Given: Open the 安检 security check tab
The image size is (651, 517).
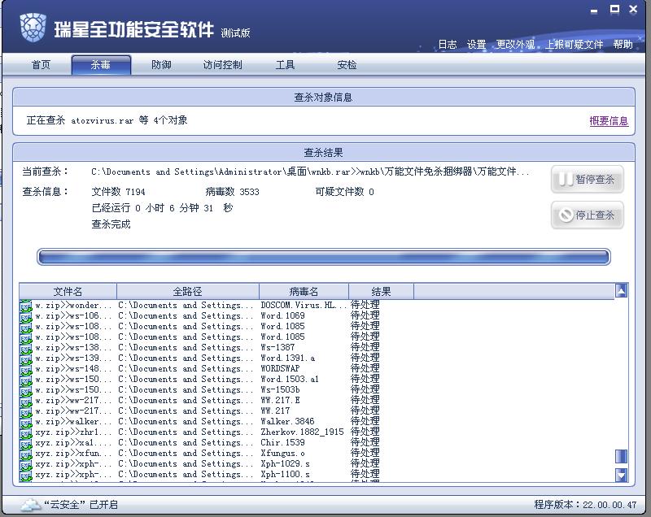Looking at the screenshot, I should coord(347,65).
